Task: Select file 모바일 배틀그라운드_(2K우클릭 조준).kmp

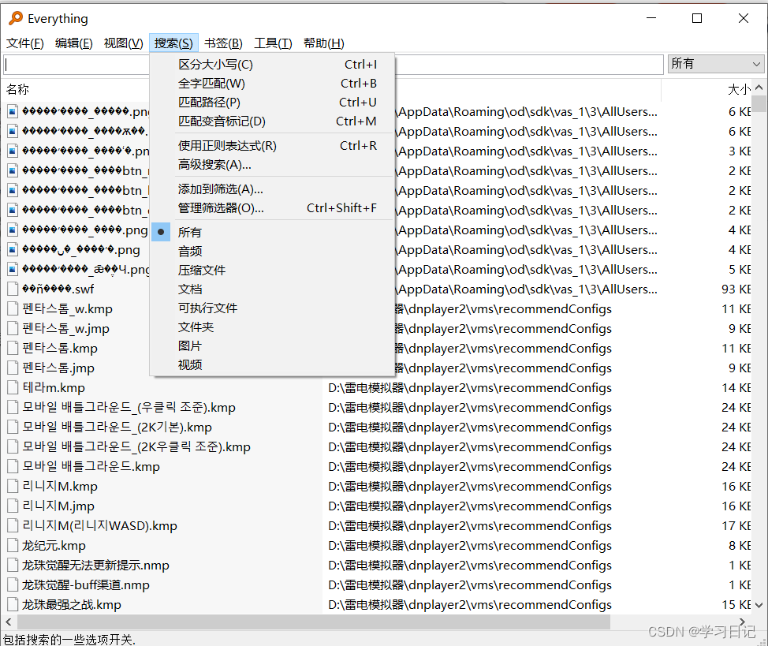Action: [136, 447]
